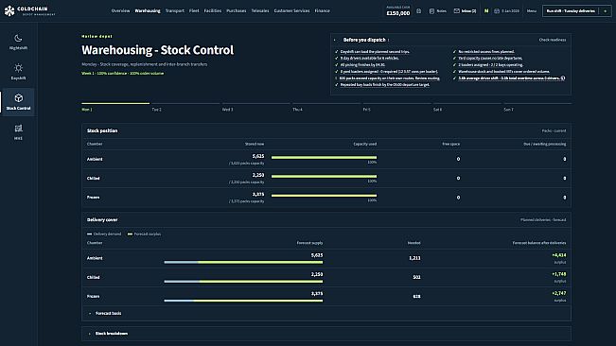Click the Forecast surplus legend swatch

pyautogui.click(x=130, y=234)
